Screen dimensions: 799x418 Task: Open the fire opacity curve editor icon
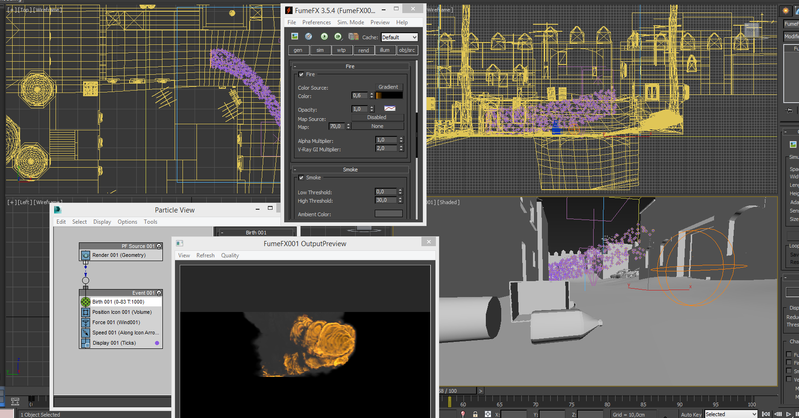click(x=390, y=108)
